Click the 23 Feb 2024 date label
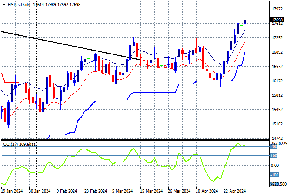 pos(96,191)
